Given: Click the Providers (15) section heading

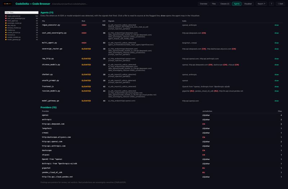Looking at the screenshot, I should coord(49,107).
